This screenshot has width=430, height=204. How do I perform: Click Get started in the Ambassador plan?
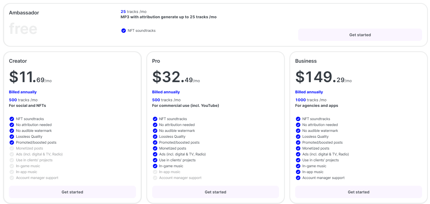[360, 35]
